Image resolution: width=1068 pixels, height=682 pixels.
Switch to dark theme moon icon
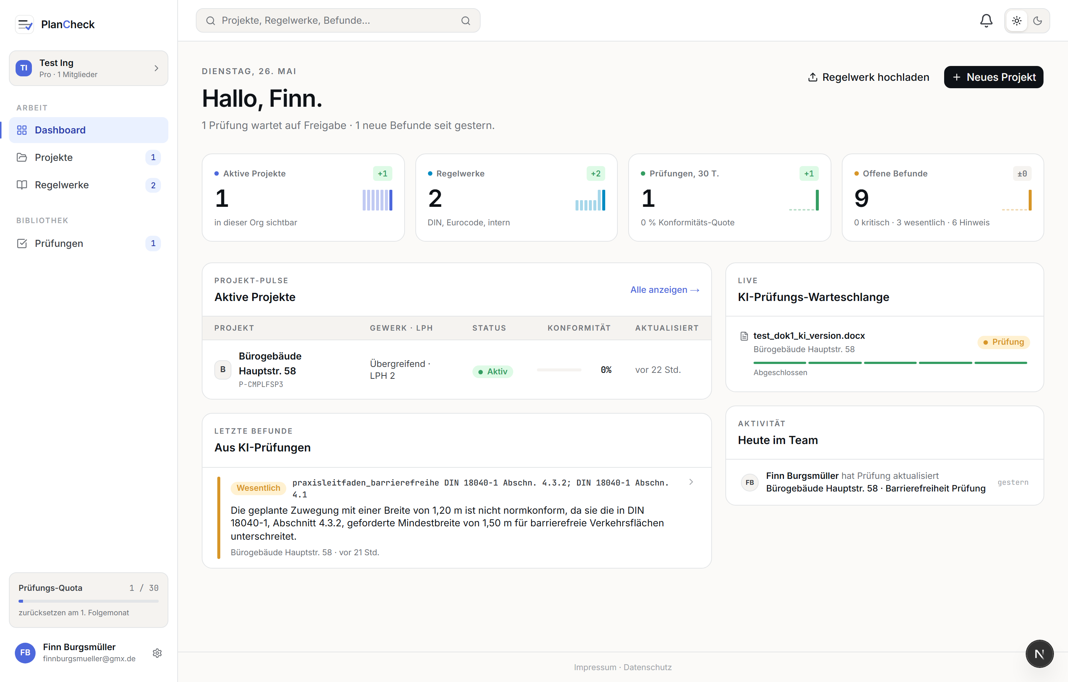click(1037, 20)
